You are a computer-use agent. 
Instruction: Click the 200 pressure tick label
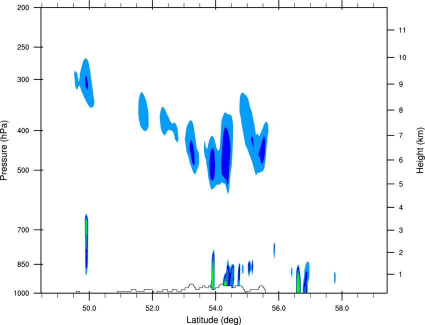[23, 7]
